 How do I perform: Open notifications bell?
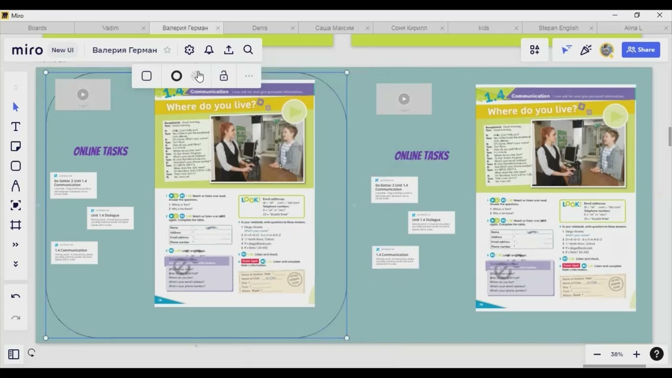tap(209, 50)
